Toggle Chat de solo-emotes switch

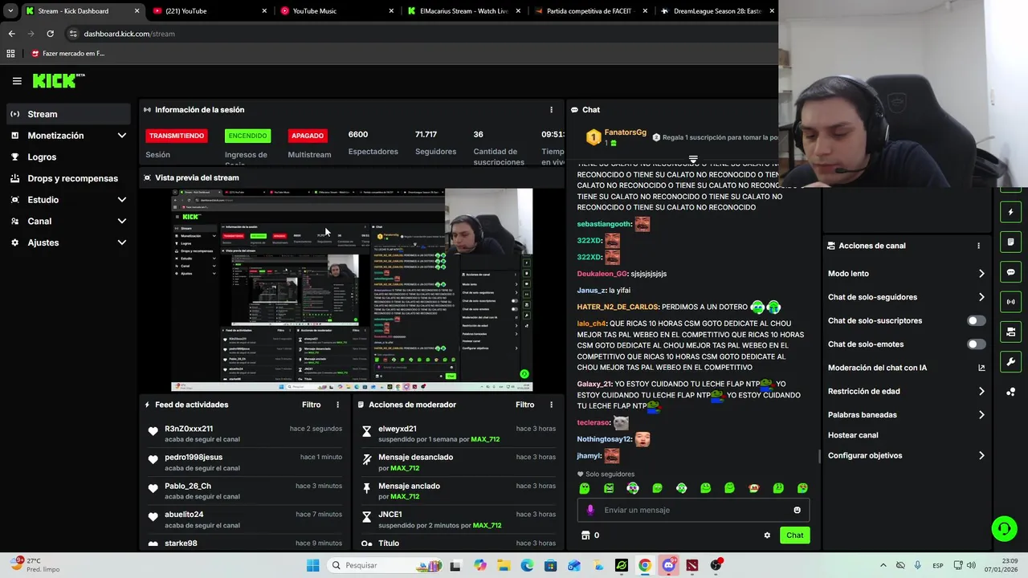(976, 344)
